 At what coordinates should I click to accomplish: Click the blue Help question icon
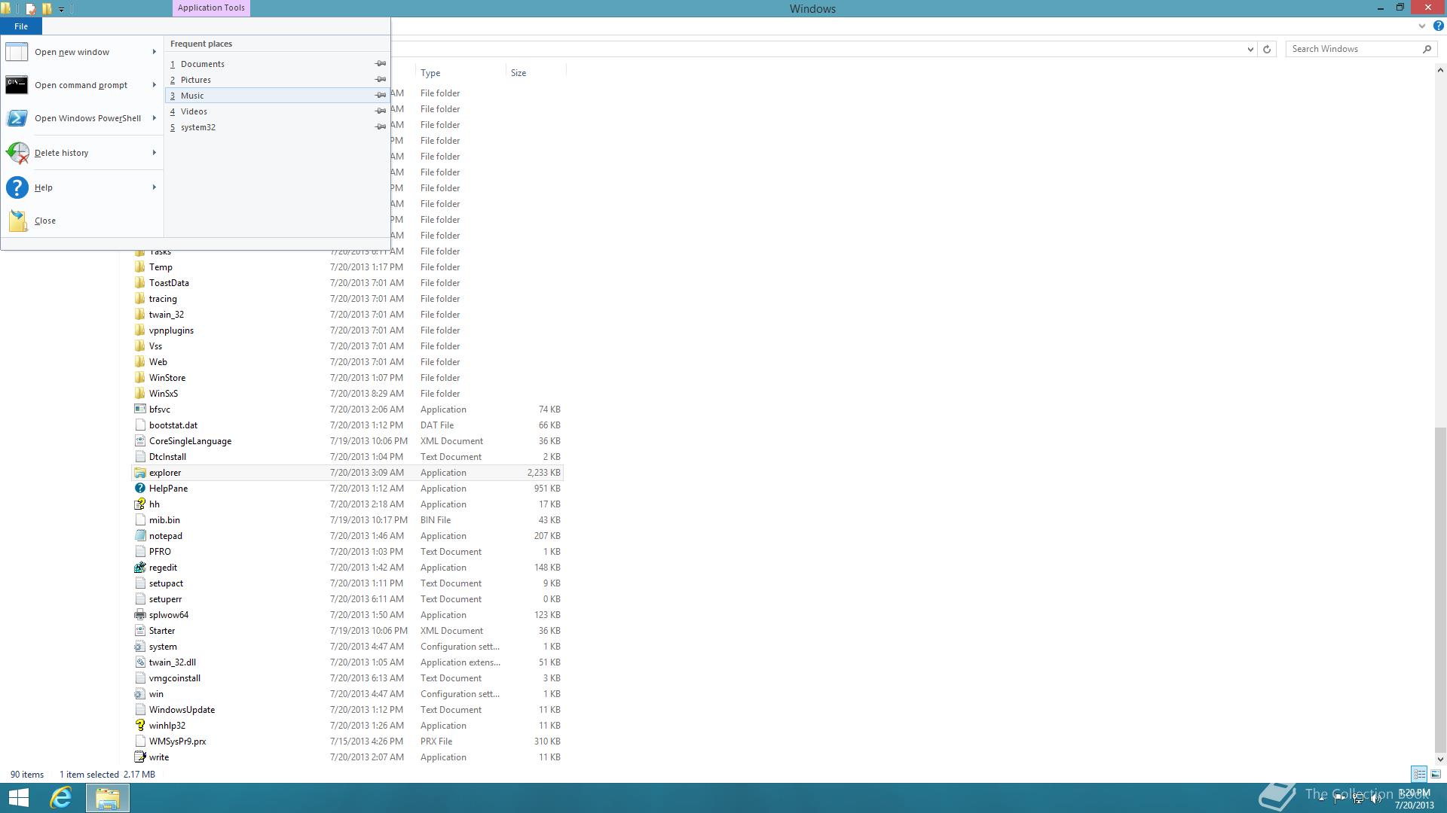17,187
